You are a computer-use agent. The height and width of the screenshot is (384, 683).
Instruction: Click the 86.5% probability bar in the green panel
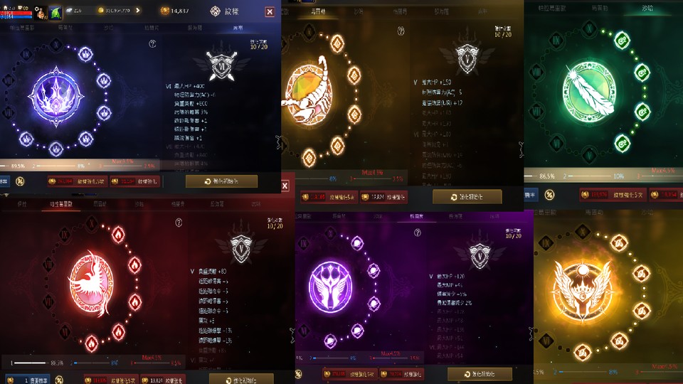(x=544, y=176)
